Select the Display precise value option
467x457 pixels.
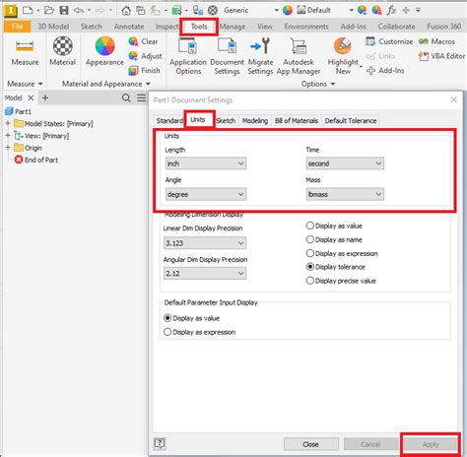coord(341,281)
